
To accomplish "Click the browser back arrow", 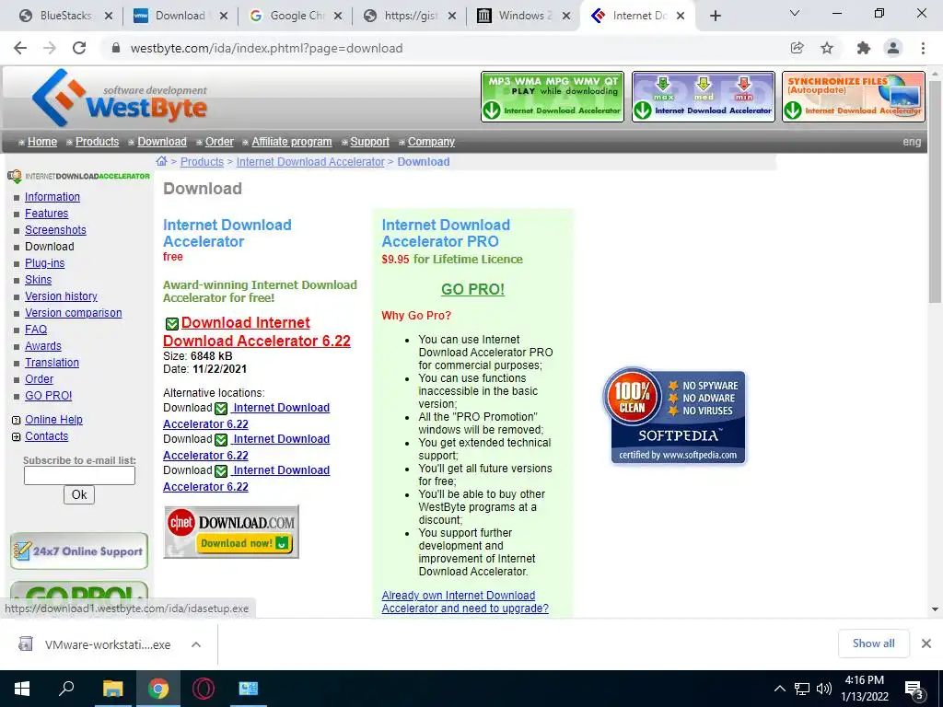I will coord(20,48).
